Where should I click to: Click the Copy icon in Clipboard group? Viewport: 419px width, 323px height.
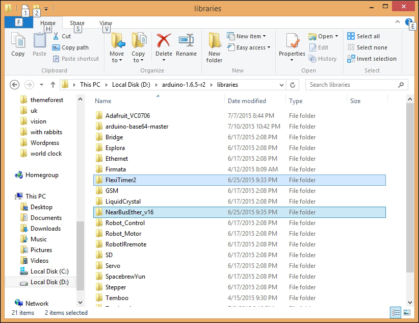(x=18, y=41)
